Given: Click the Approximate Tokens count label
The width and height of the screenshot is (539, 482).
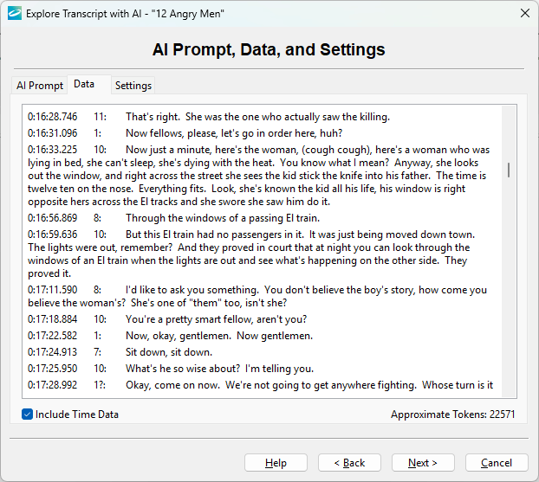Looking at the screenshot, I should pos(452,415).
